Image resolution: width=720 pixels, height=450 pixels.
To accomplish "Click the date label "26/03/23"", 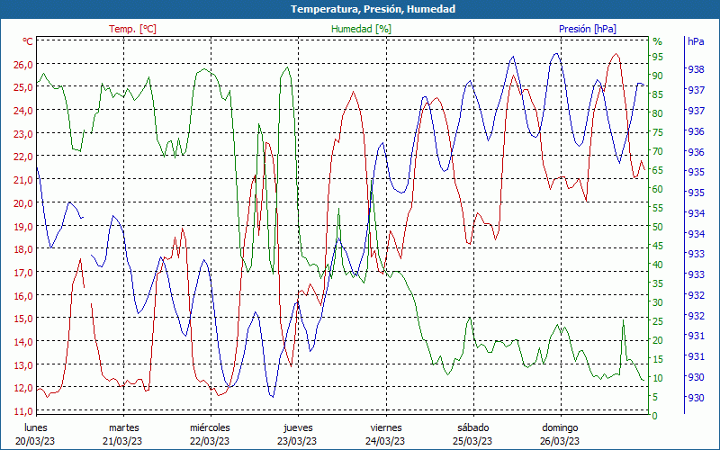I will coord(560,441).
